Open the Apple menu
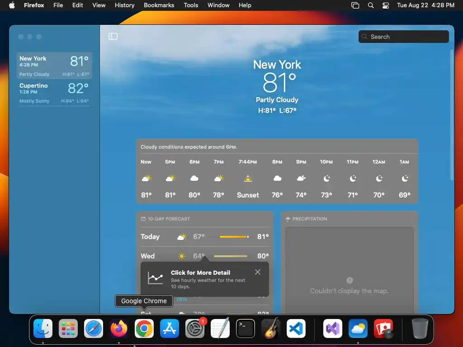463x347 pixels. click(x=12, y=5)
